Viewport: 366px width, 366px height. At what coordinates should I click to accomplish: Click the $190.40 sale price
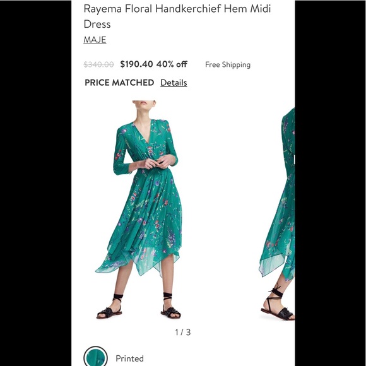click(136, 64)
